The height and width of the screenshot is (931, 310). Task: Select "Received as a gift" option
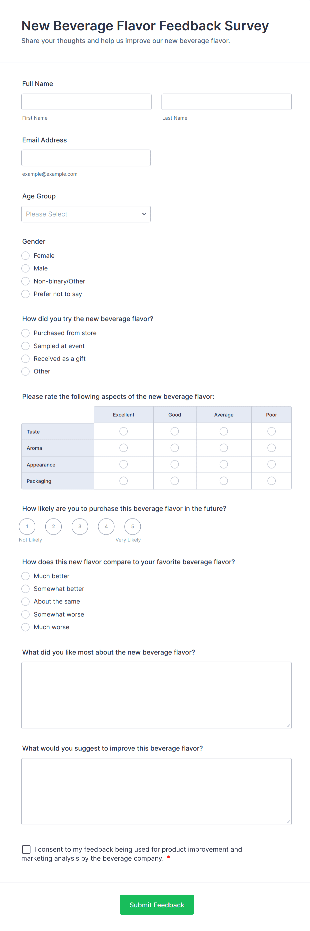click(25, 358)
